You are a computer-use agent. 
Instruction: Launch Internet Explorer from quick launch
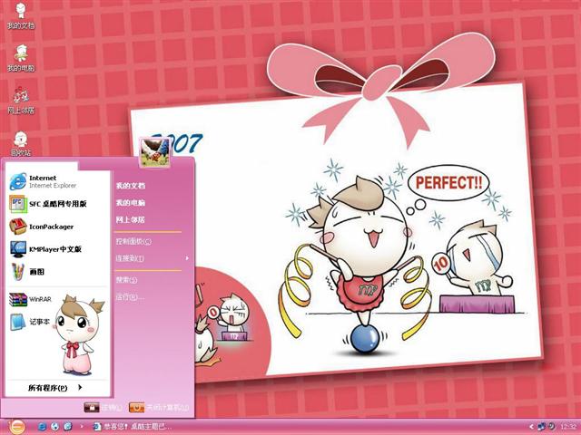(42, 427)
